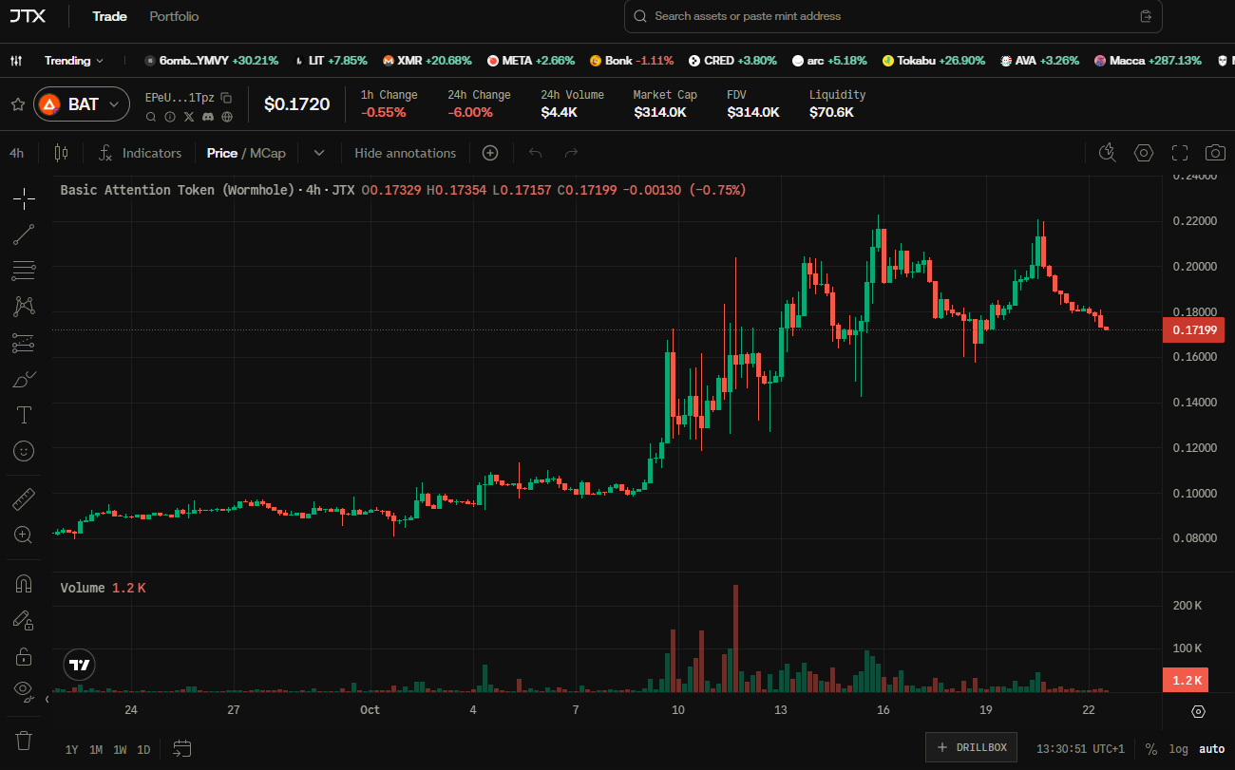Open chart settings hexagon icon
The image size is (1235, 770).
[1144, 153]
